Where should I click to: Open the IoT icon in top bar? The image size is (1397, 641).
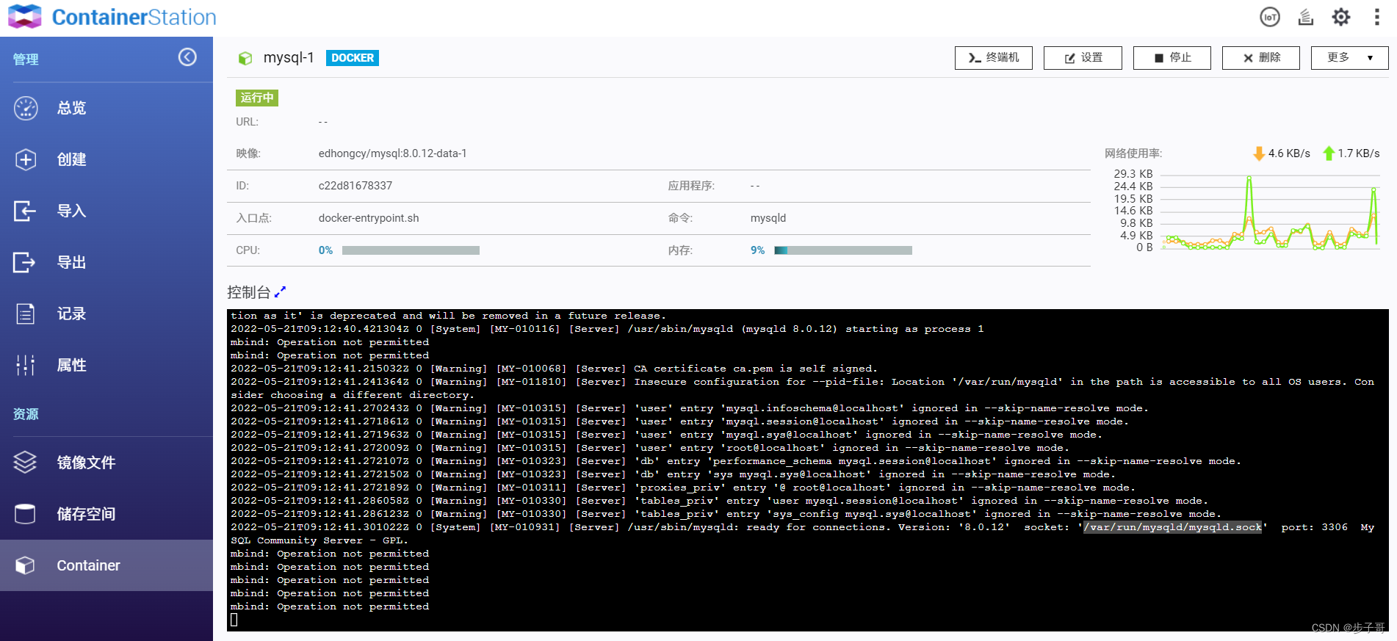(1270, 17)
